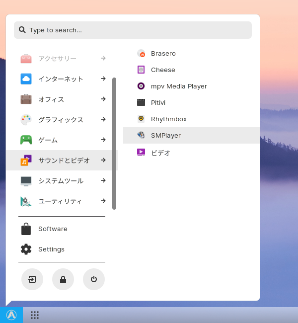Screen dimensions: 298x323
Task: Expand arrow next to アクセサリー
Action: tap(103, 58)
